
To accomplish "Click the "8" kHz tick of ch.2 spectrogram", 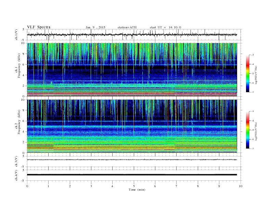I will (x=24, y=110).
